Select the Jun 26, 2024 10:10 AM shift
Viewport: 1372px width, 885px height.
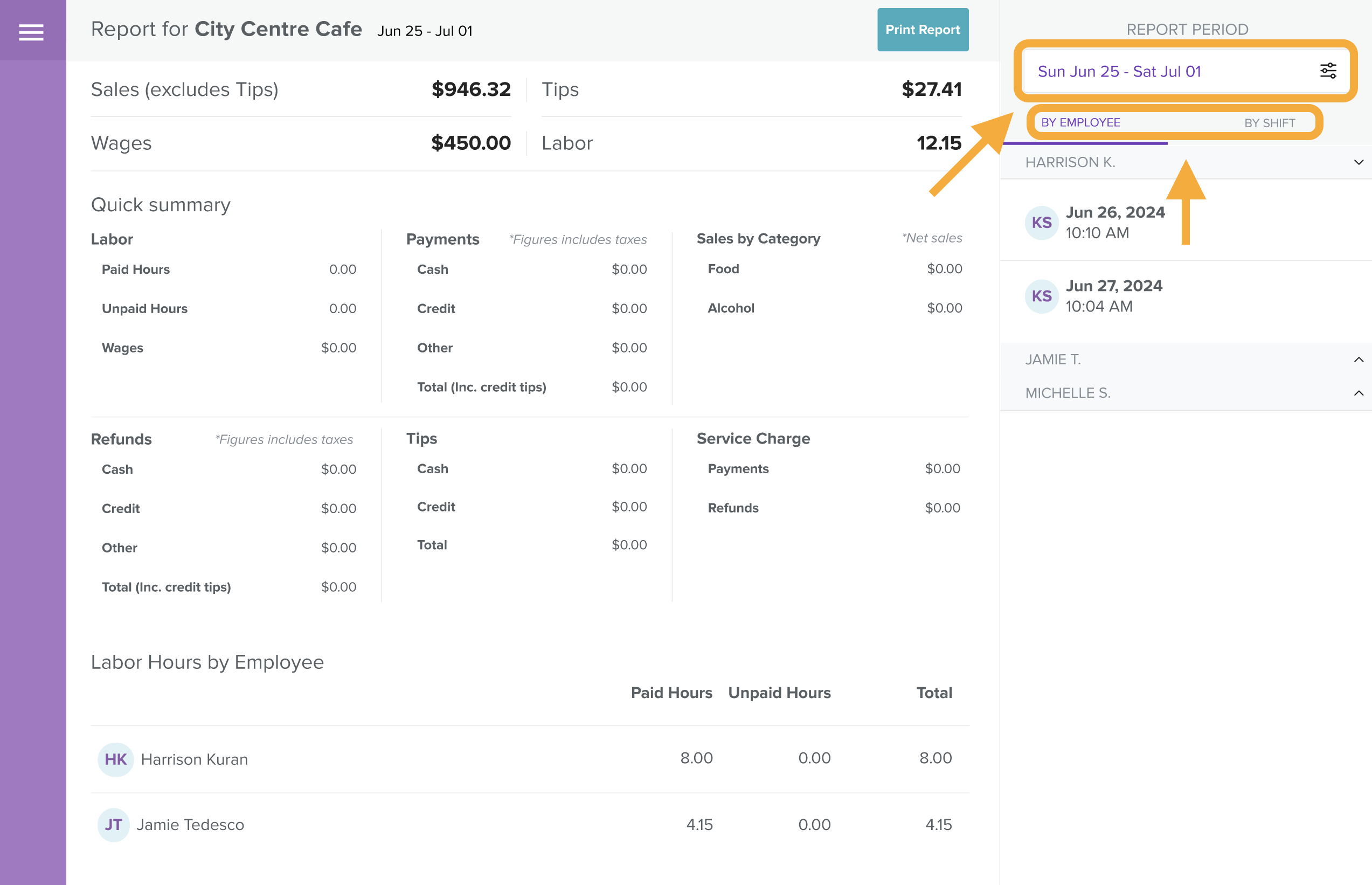point(1114,223)
